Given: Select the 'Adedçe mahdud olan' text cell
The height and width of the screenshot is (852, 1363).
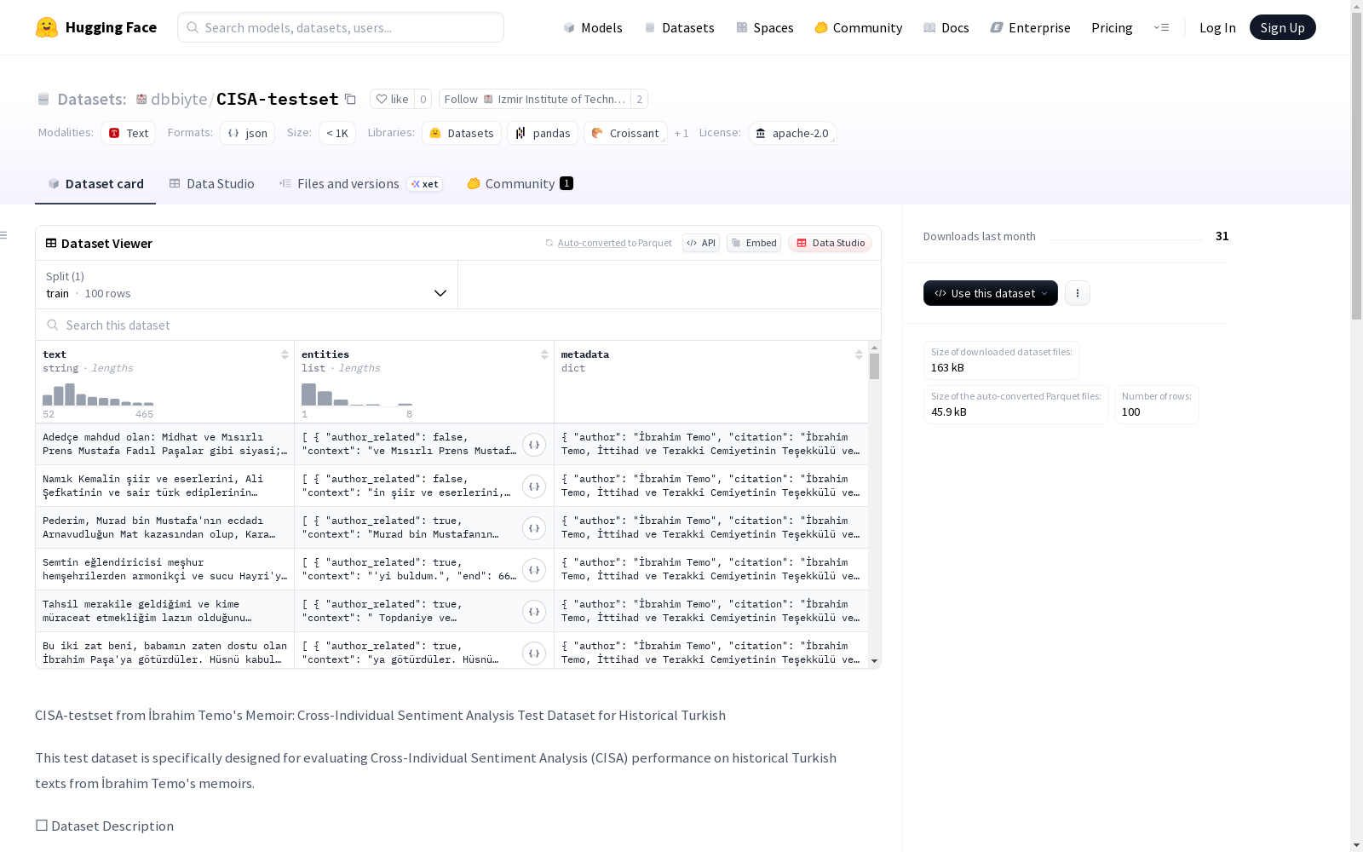Looking at the screenshot, I should point(165,444).
